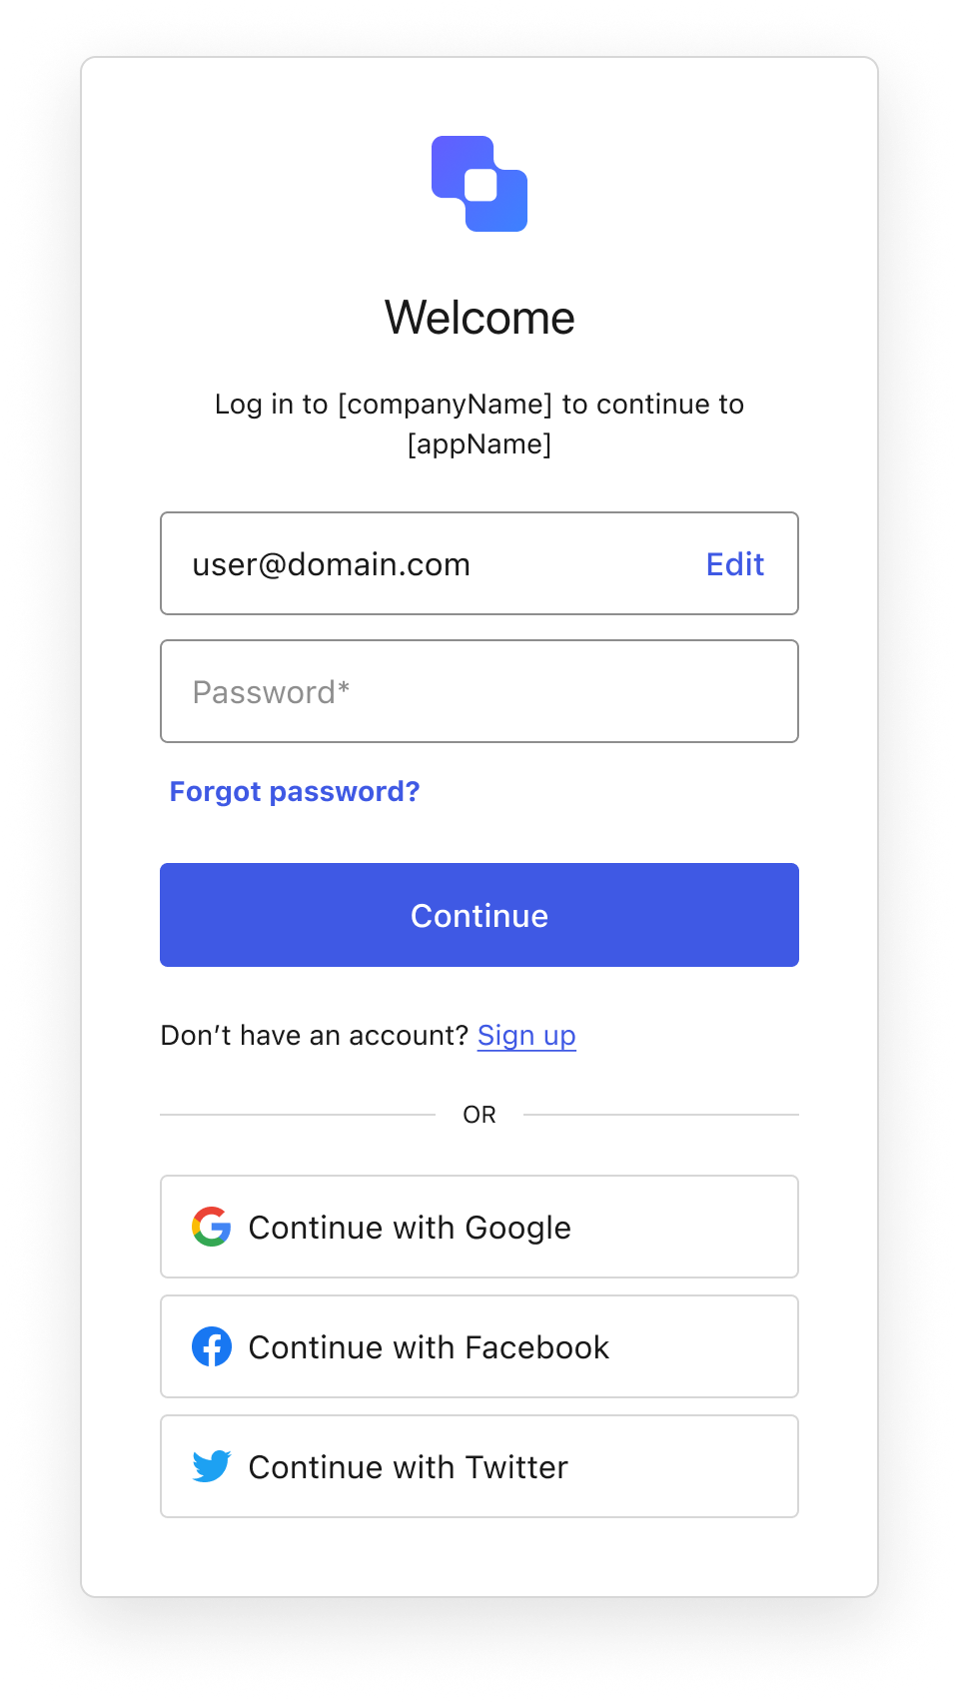Choose the Continue with Facebook label

pyautogui.click(x=429, y=1347)
